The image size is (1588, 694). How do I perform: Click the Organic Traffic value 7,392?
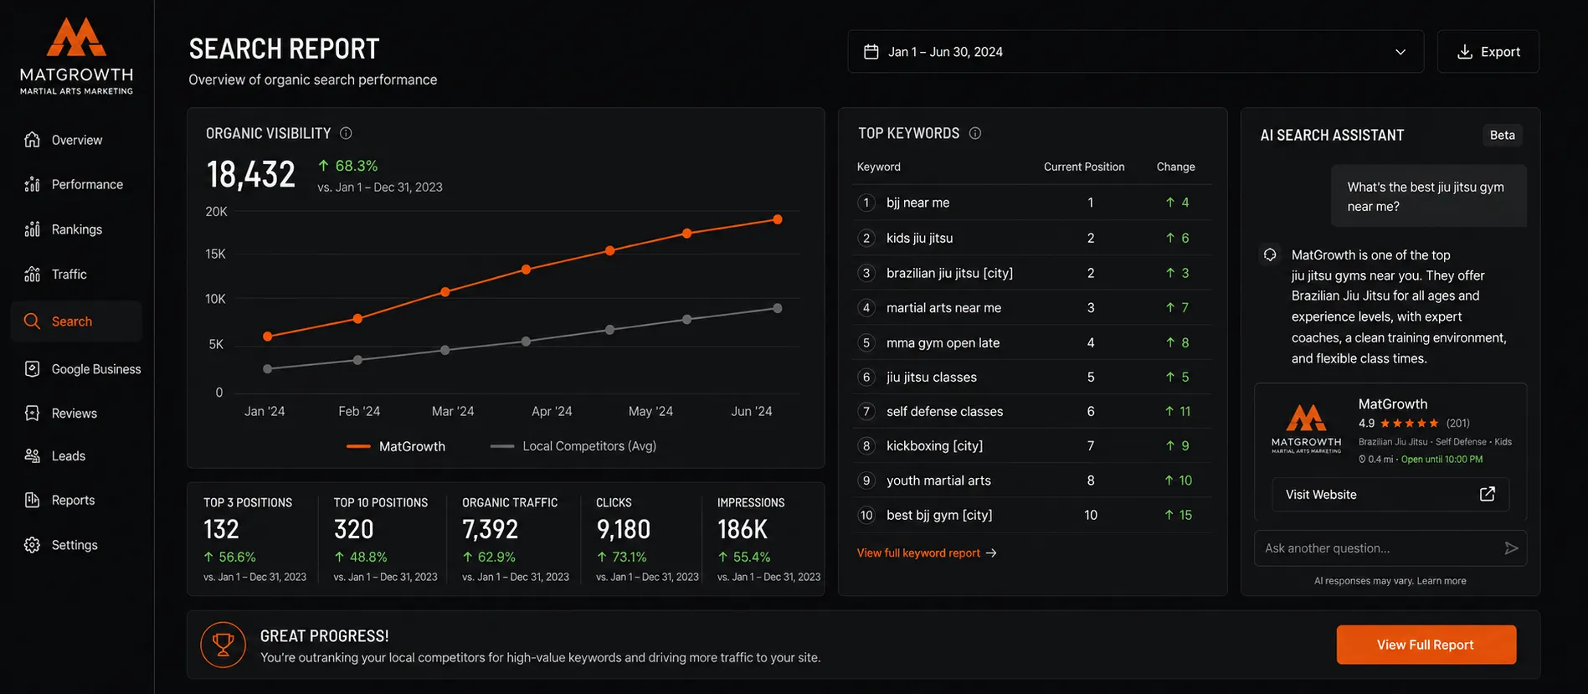click(x=491, y=529)
